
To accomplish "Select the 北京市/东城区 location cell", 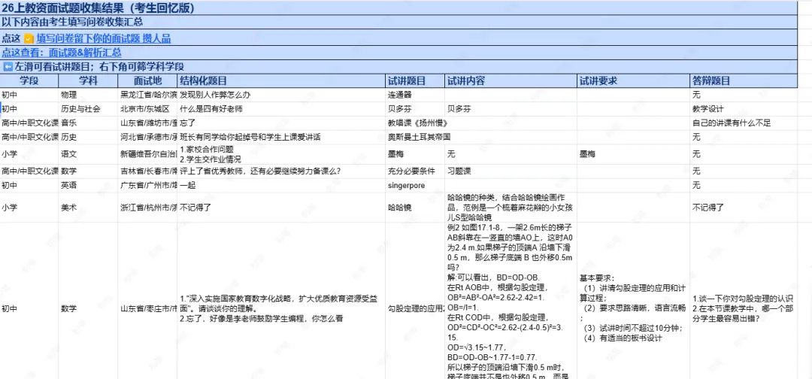I will pyautogui.click(x=147, y=109).
